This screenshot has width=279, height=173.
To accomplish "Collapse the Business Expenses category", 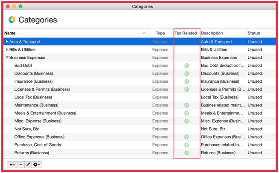I will [7, 58].
